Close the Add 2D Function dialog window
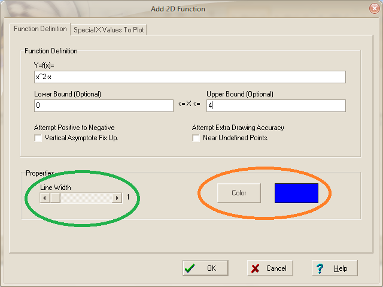The height and width of the screenshot is (287, 383). (372, 8)
